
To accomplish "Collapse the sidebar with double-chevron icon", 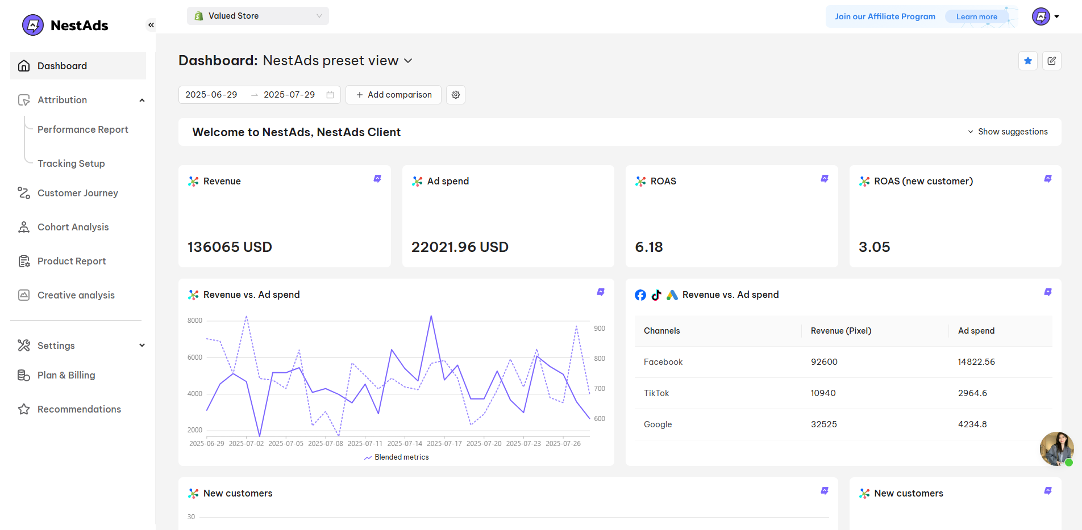I will pyautogui.click(x=151, y=25).
